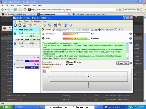Open Firefox History menu
The height and width of the screenshot is (109, 146).
(18, 5)
